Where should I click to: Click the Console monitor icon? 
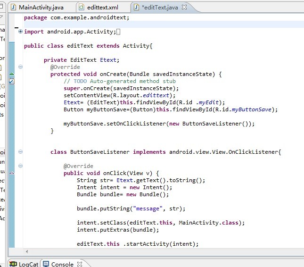click(x=46, y=264)
